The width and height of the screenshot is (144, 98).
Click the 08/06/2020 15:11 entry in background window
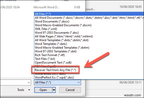click(130, 82)
